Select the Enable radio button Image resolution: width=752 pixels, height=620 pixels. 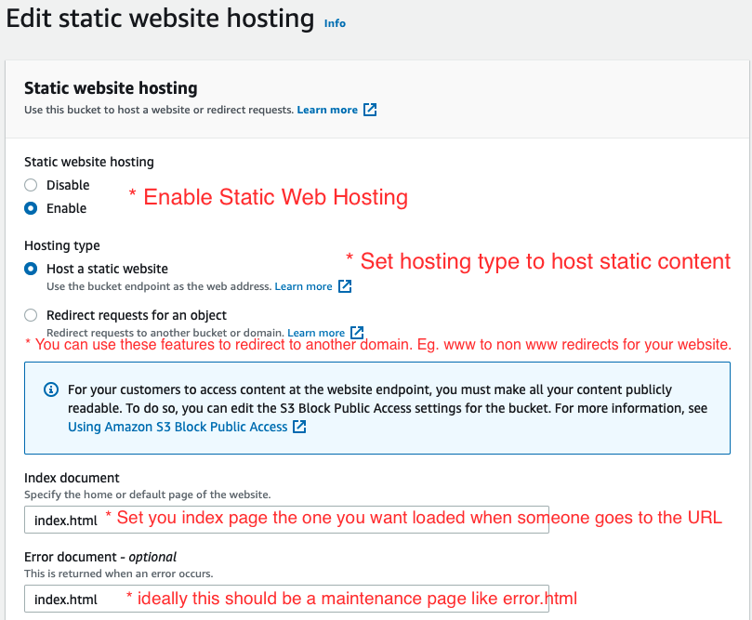[31, 208]
